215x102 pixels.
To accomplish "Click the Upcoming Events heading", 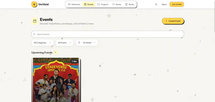I will pyautogui.click(x=42, y=52).
